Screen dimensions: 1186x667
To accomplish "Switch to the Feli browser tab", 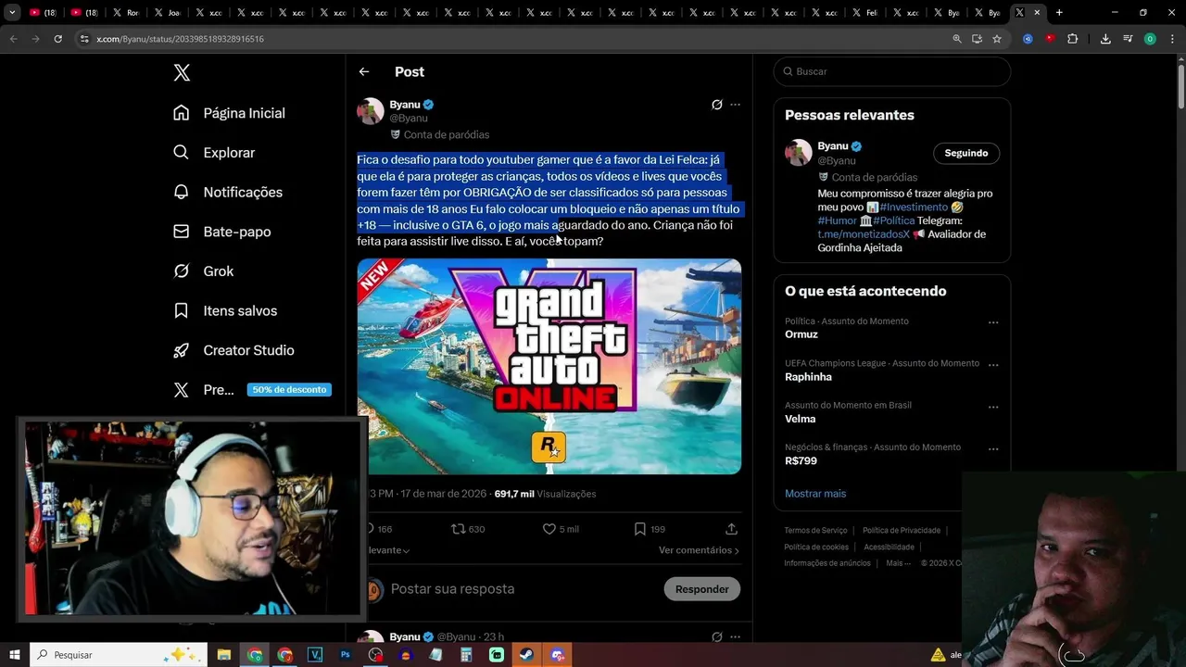I will (864, 13).
